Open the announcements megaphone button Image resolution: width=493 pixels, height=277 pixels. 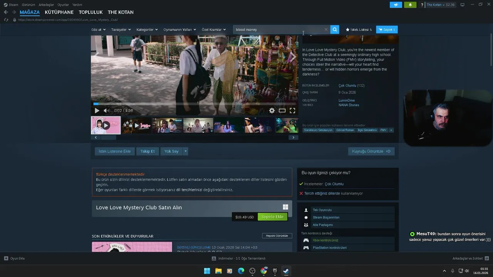coord(396,5)
